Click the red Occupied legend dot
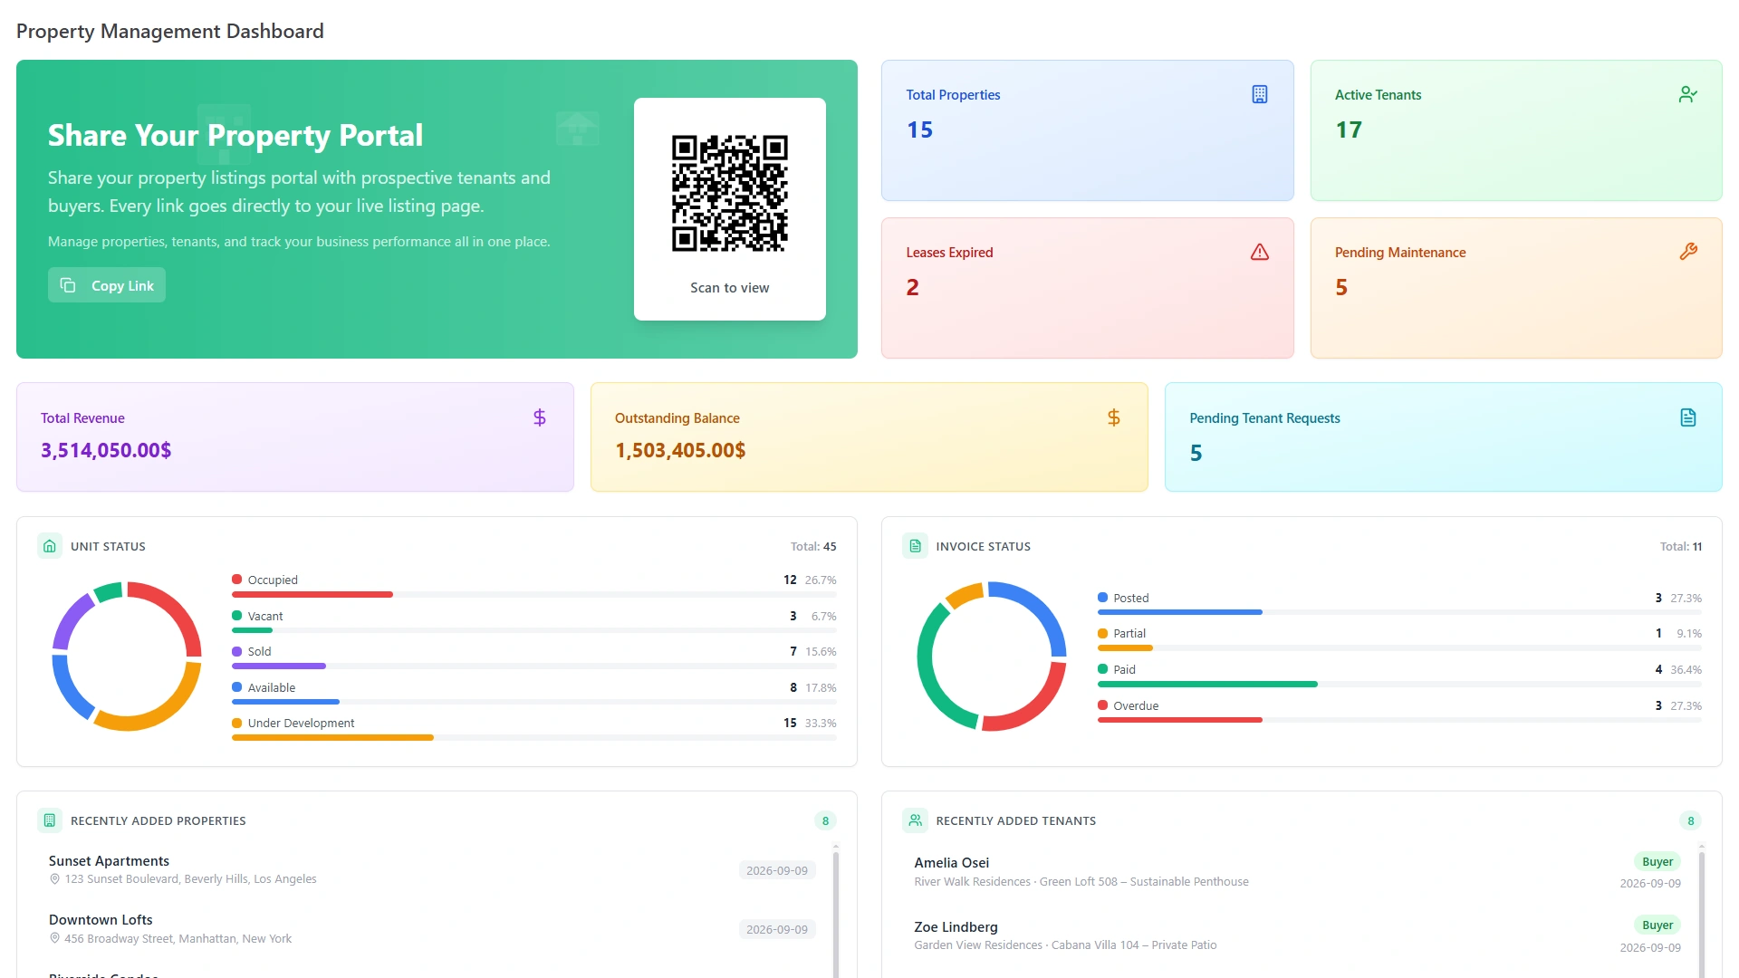 point(236,580)
